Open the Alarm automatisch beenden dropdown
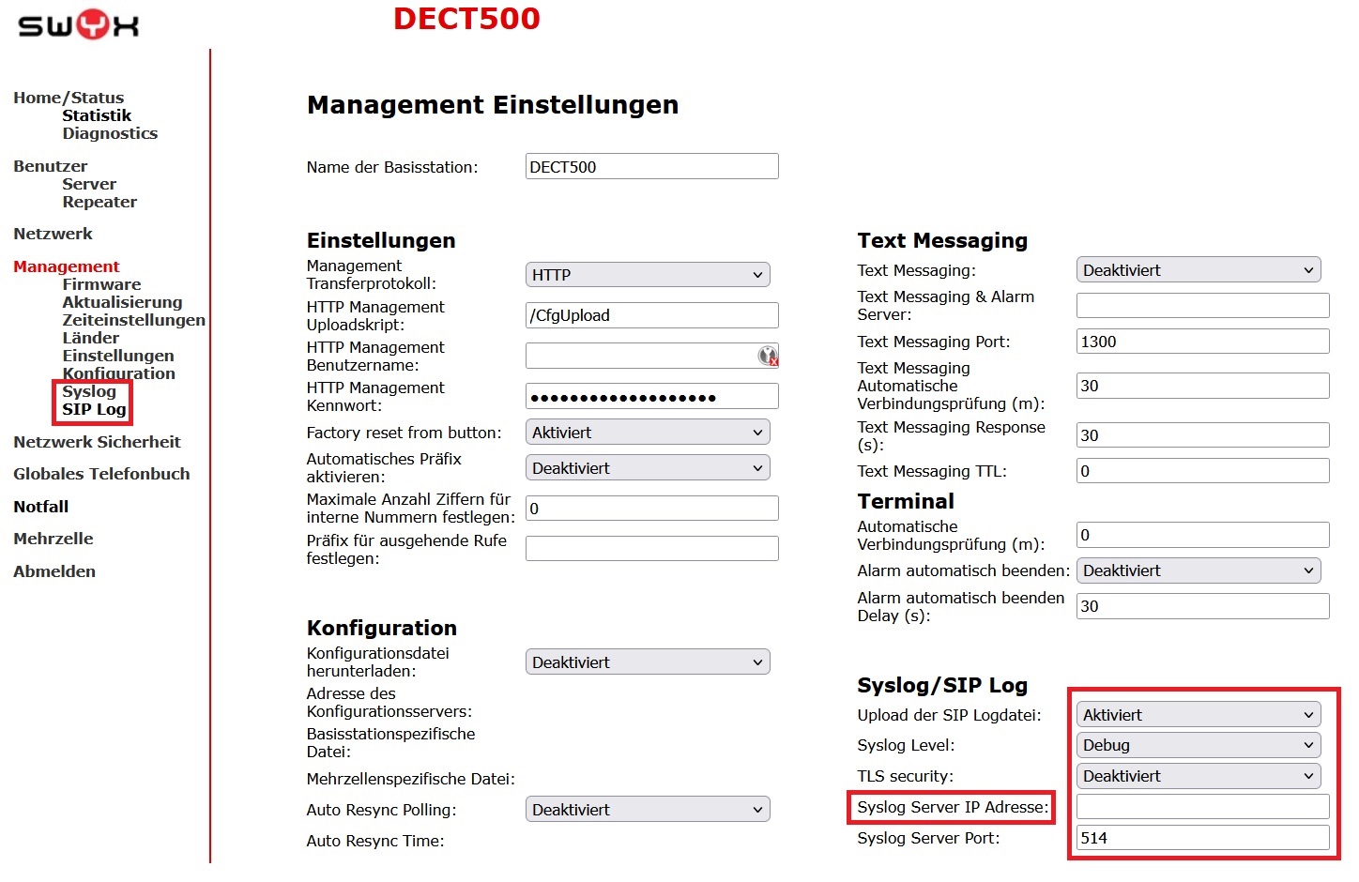Screen dimensions: 1359x882 tap(1198, 570)
